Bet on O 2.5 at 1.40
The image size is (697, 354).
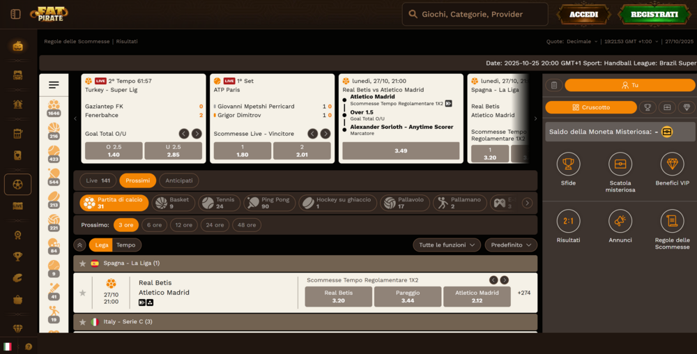(114, 151)
